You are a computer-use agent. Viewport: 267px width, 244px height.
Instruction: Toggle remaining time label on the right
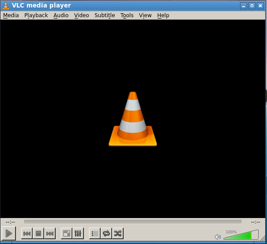[x=256, y=222]
